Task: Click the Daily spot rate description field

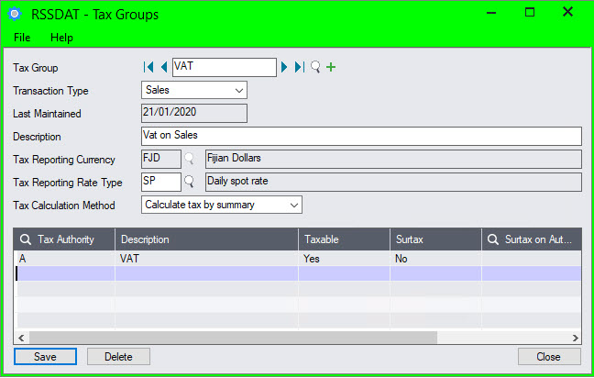Action: click(x=393, y=182)
